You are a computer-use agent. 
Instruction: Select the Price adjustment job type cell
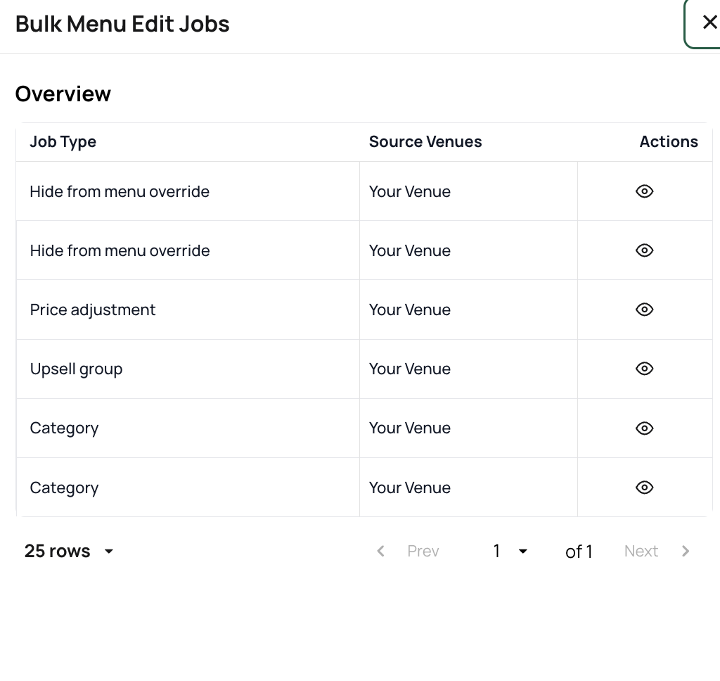point(93,310)
